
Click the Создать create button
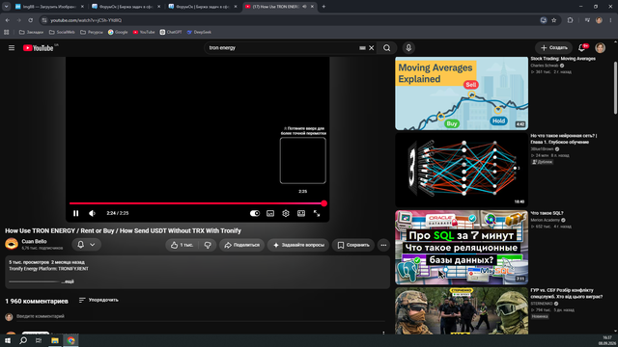pos(553,48)
